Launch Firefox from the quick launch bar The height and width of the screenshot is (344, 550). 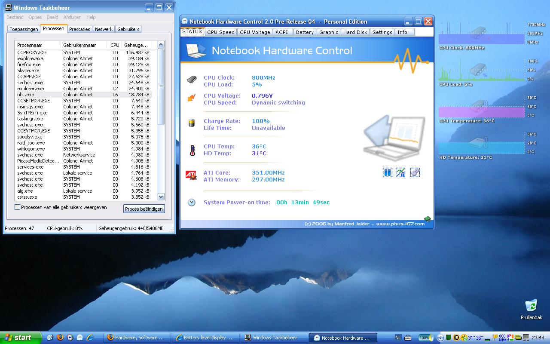60,337
